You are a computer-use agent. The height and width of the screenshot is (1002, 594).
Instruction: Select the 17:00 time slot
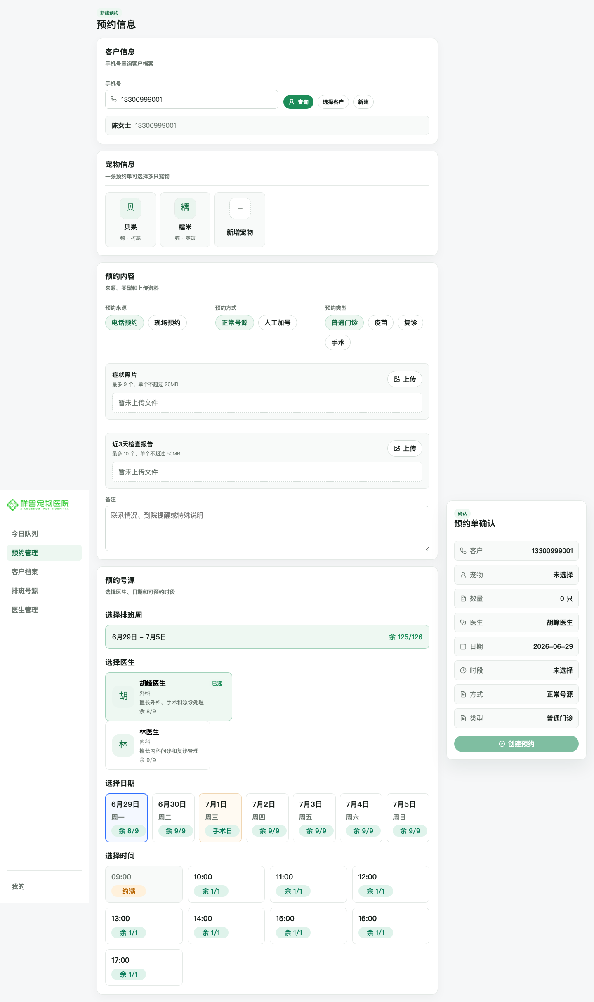(x=144, y=967)
